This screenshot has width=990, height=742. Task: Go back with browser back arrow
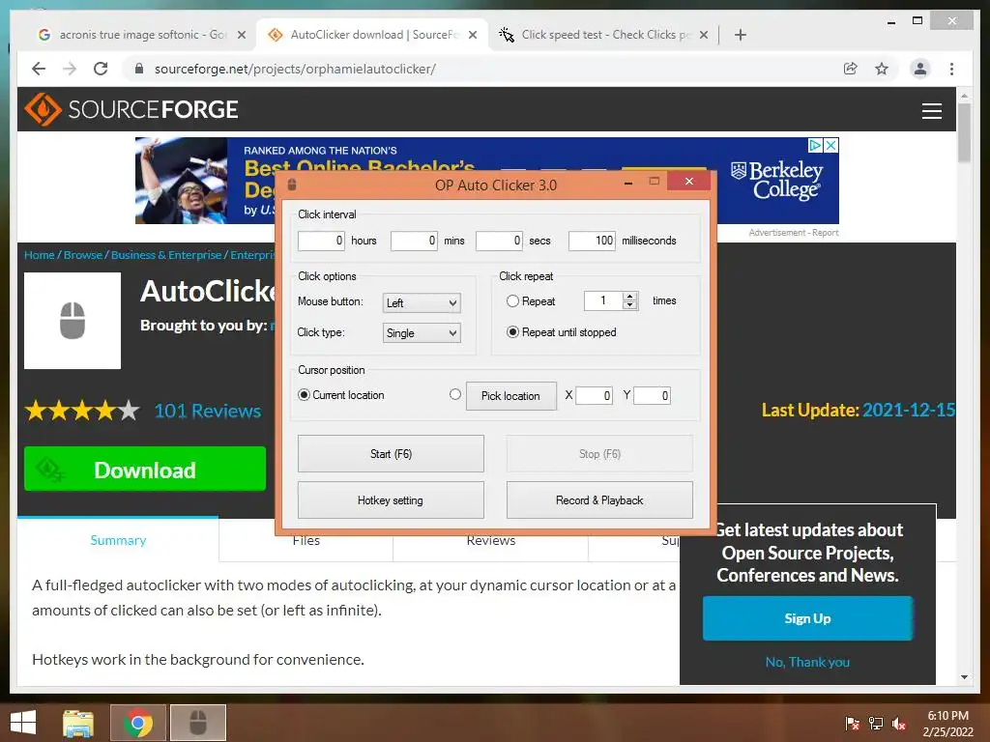coord(39,69)
